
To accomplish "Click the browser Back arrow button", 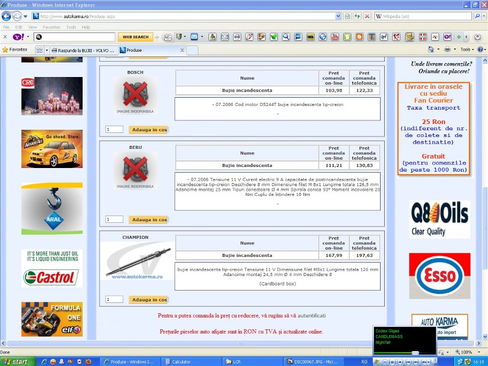I will (6, 16).
